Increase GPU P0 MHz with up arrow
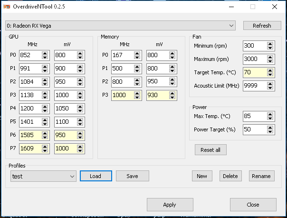 (x=45, y=53)
